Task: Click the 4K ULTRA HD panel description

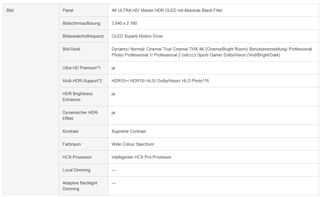Action: [167, 10]
